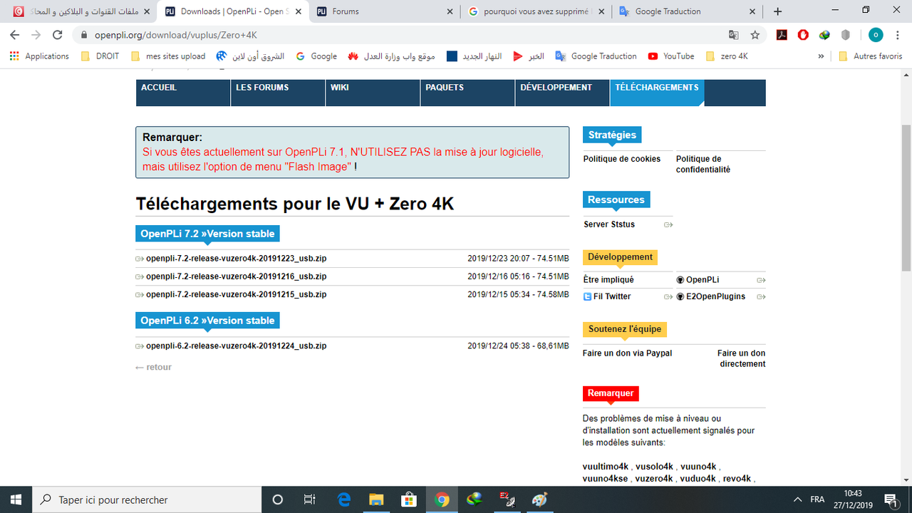Open Politique de confidentialité link
Viewport: 912px width, 513px height.
703,165
